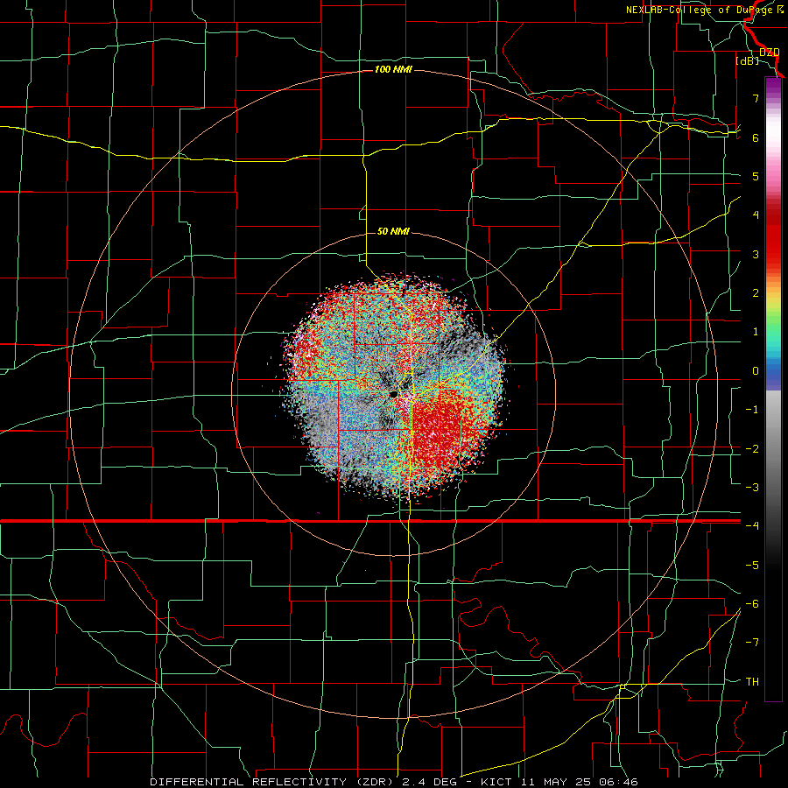
Task: Click the -6 value on color scale
Action: point(752,604)
